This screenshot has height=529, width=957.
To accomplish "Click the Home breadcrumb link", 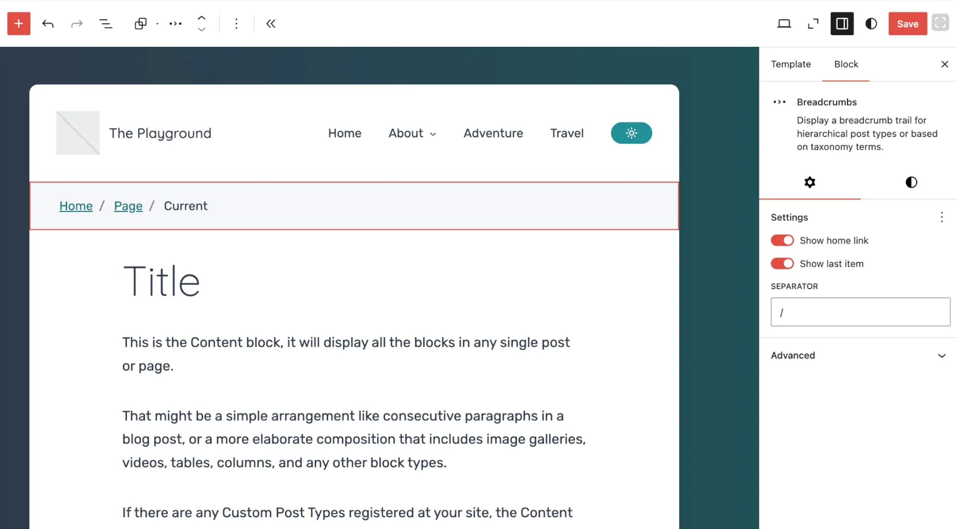I will [76, 205].
